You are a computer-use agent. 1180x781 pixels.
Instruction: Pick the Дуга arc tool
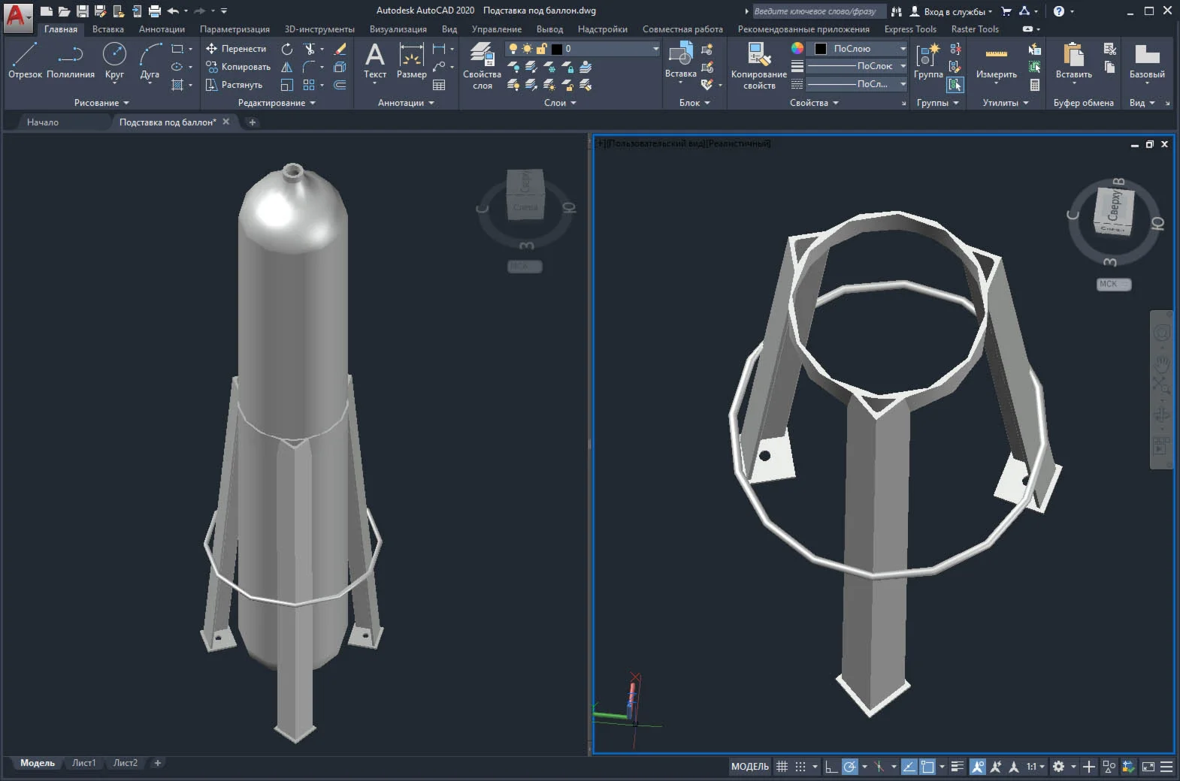pos(150,60)
